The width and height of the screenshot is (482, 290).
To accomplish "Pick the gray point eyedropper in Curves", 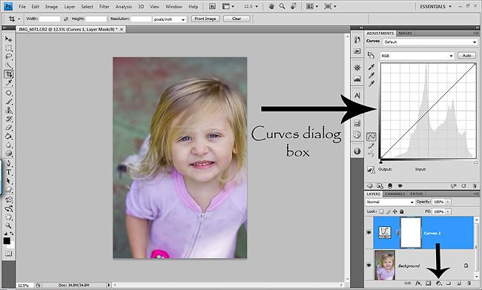I will pos(372,76).
